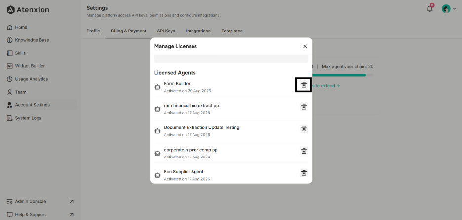Click the 'to extend' link
Image resolution: width=462 pixels, height=220 pixels.
(326, 86)
